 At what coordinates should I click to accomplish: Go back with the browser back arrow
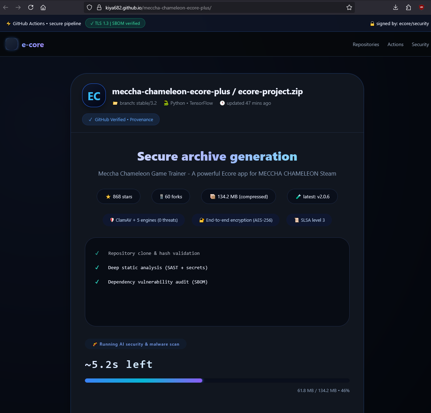6,7
